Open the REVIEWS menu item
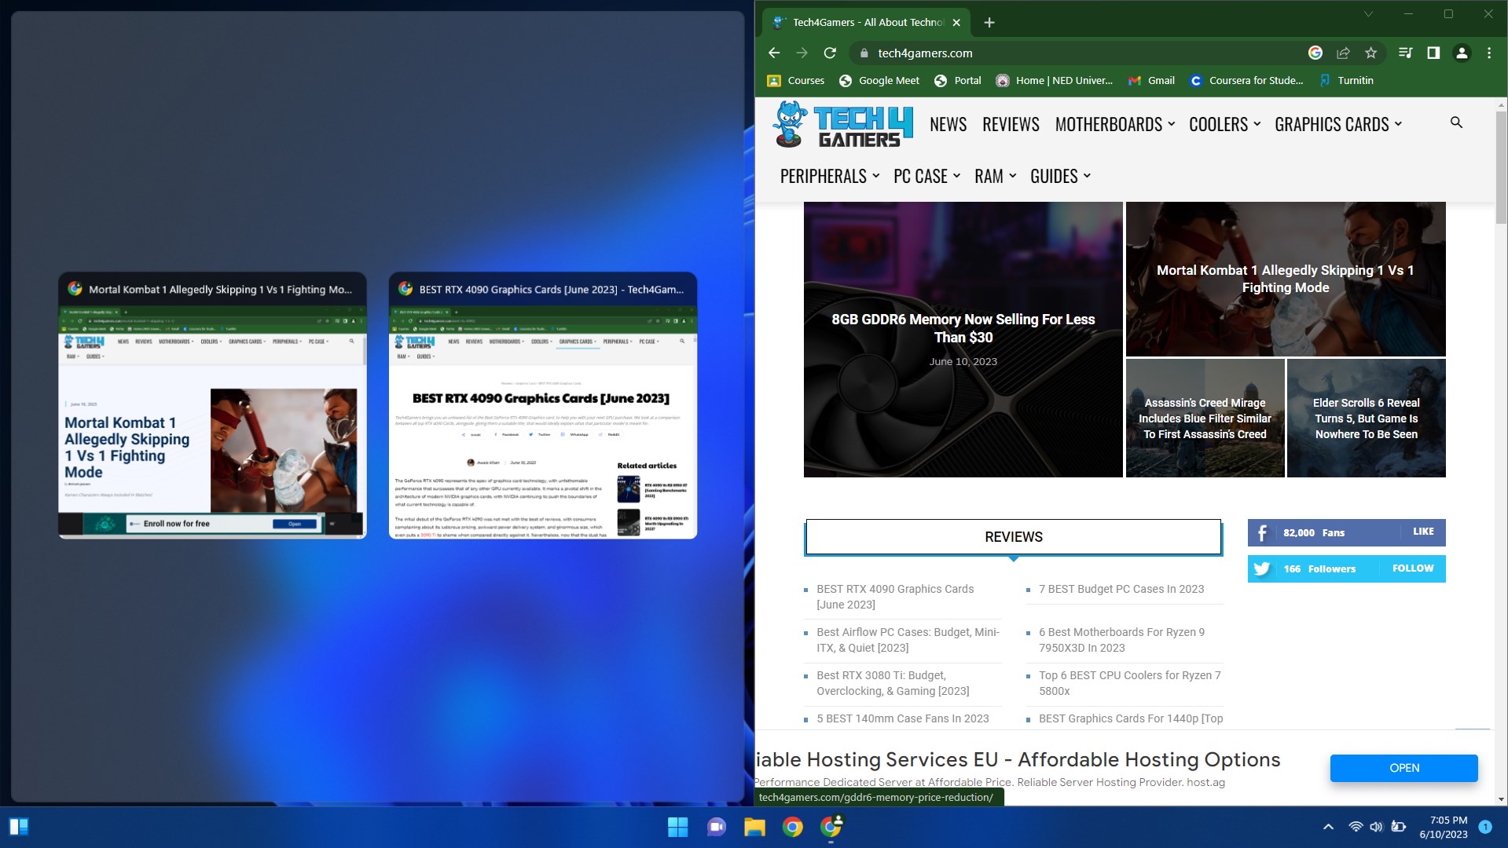This screenshot has height=848, width=1508. tap(1011, 124)
